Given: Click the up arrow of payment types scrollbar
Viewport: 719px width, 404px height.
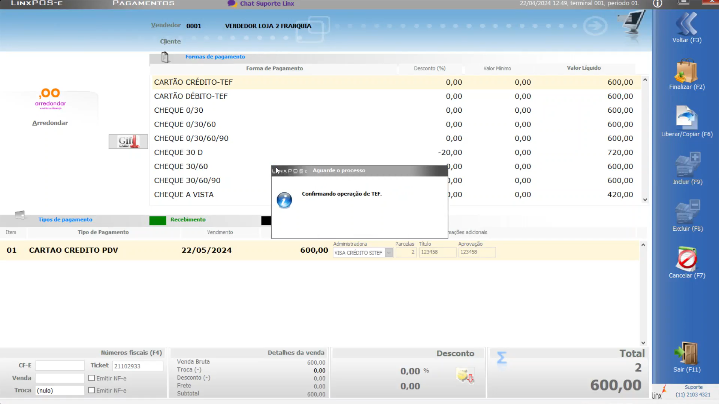Looking at the screenshot, I should (643, 245).
